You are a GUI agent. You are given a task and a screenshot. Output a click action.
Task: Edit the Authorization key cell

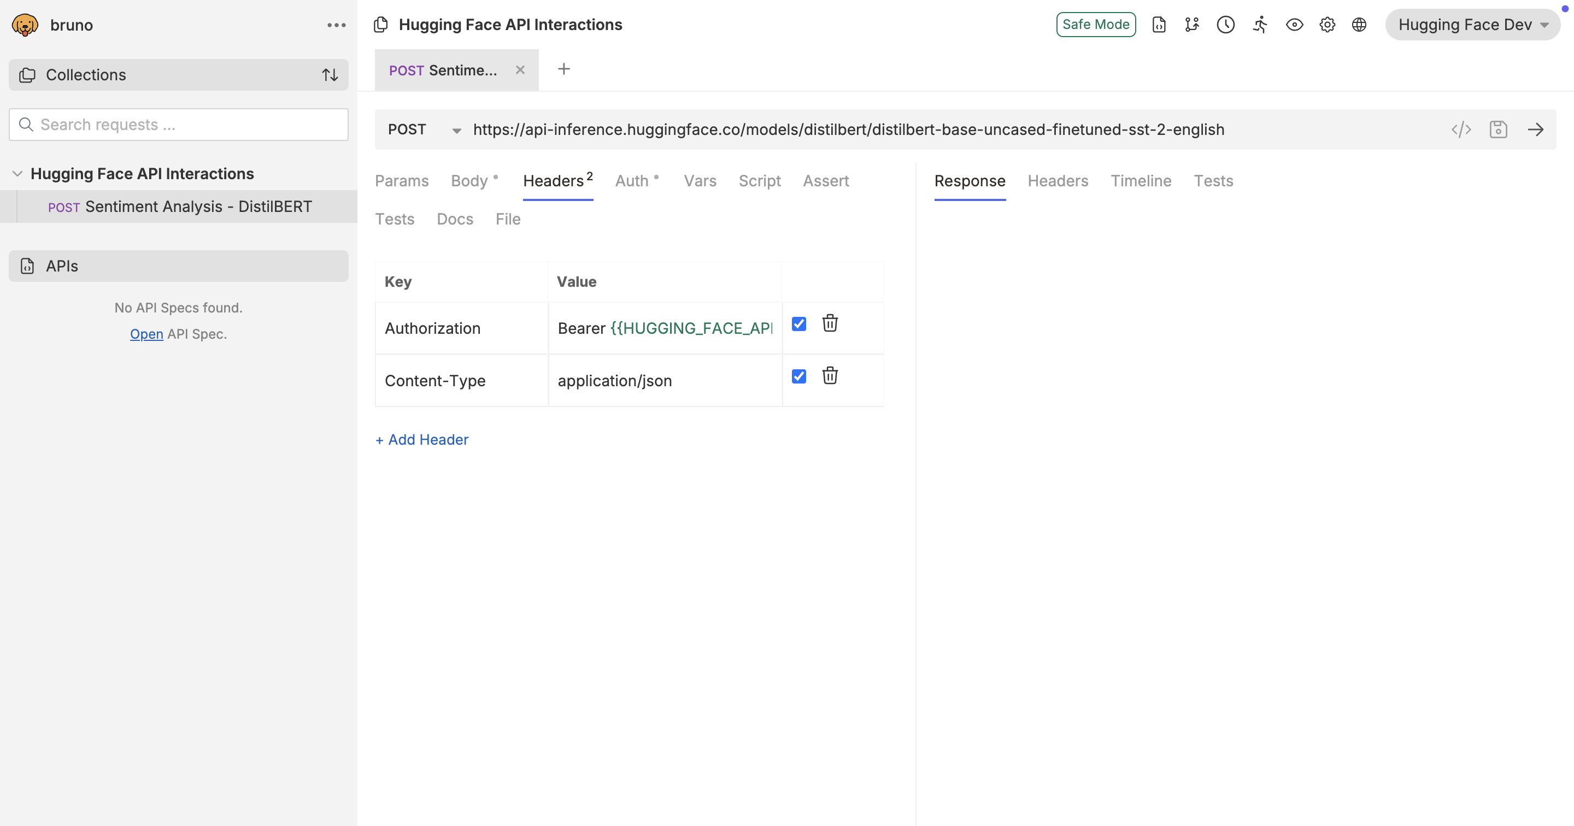pos(461,329)
